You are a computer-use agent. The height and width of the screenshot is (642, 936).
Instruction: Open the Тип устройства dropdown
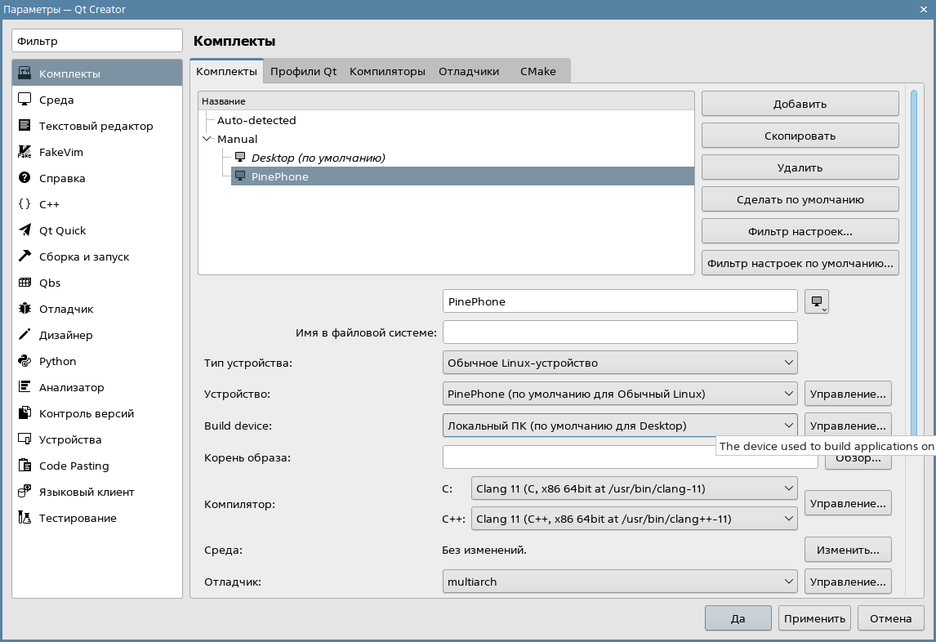[619, 363]
